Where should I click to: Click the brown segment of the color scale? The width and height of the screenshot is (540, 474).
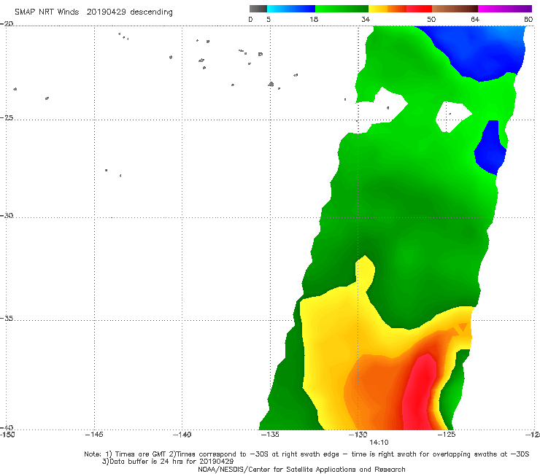click(x=455, y=9)
